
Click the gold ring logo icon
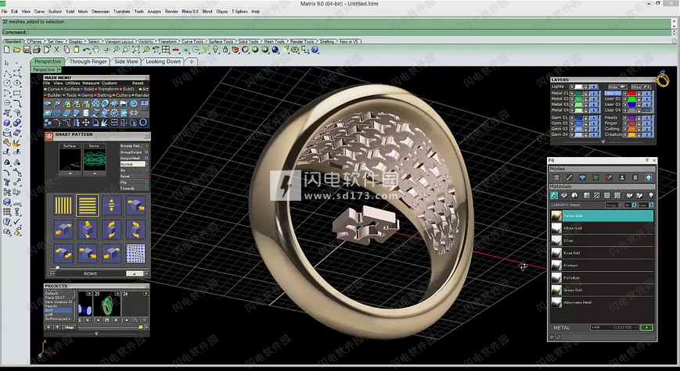coord(663,79)
